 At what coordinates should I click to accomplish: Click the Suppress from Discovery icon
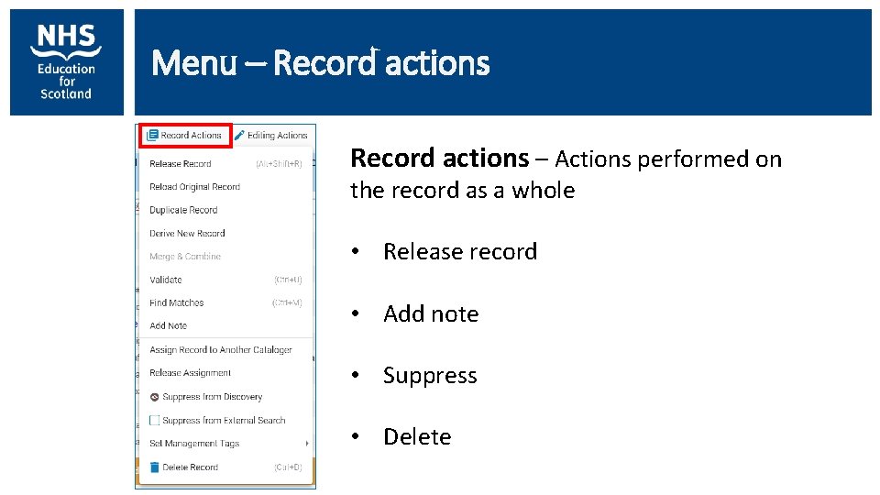(154, 397)
